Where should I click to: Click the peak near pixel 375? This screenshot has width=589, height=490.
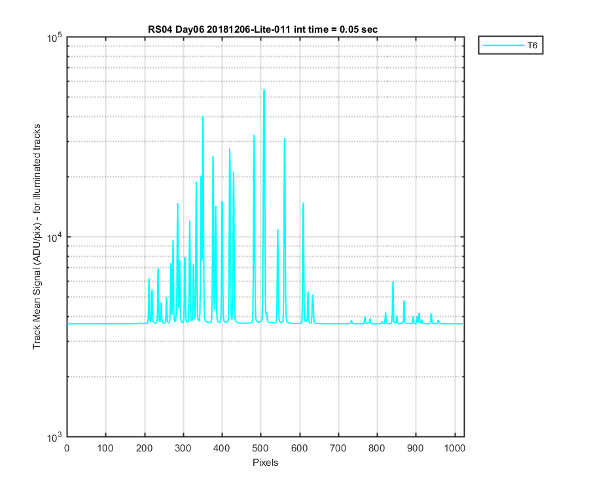click(x=213, y=157)
